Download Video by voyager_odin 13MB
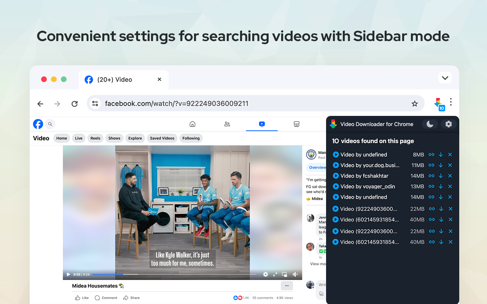 441,187
